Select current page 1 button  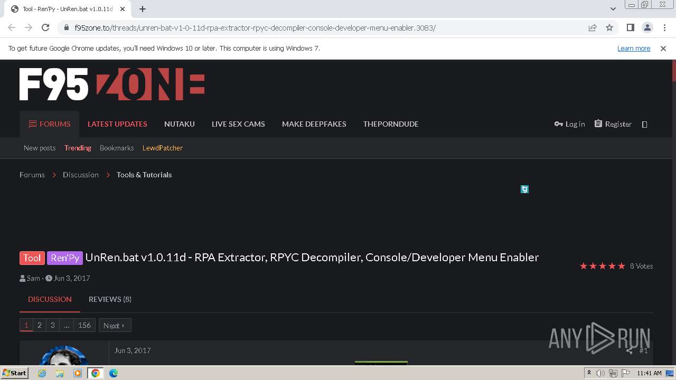26,325
